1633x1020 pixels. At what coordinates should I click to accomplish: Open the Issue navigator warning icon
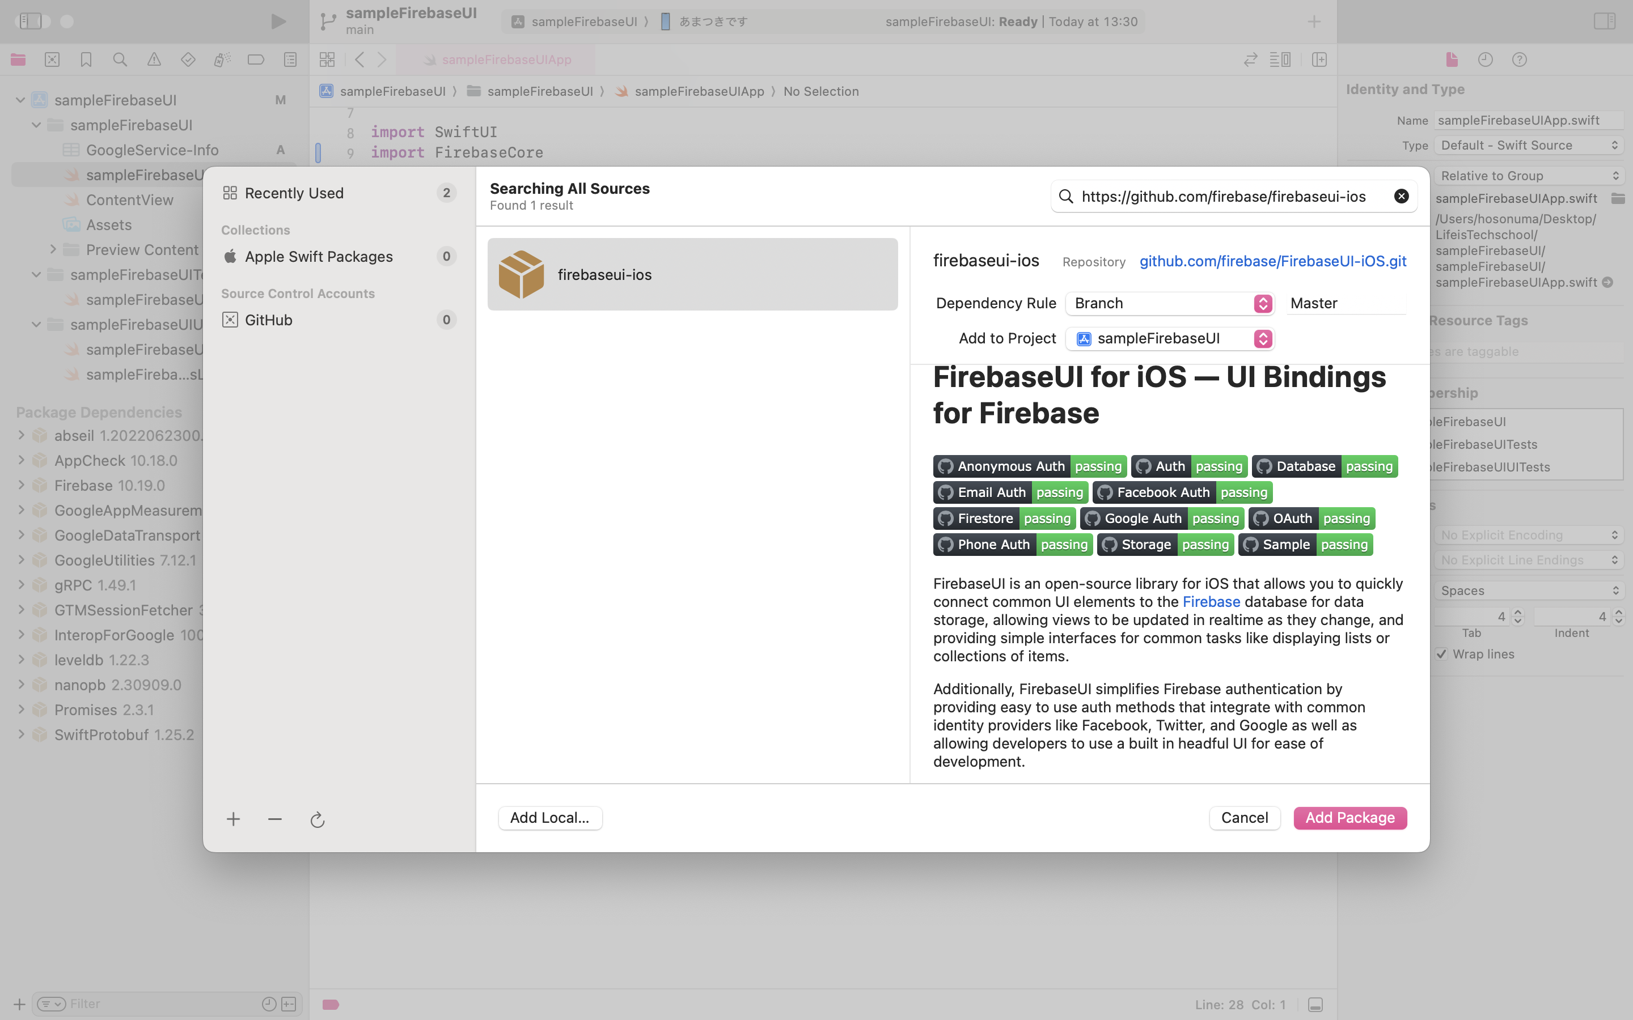click(x=154, y=59)
